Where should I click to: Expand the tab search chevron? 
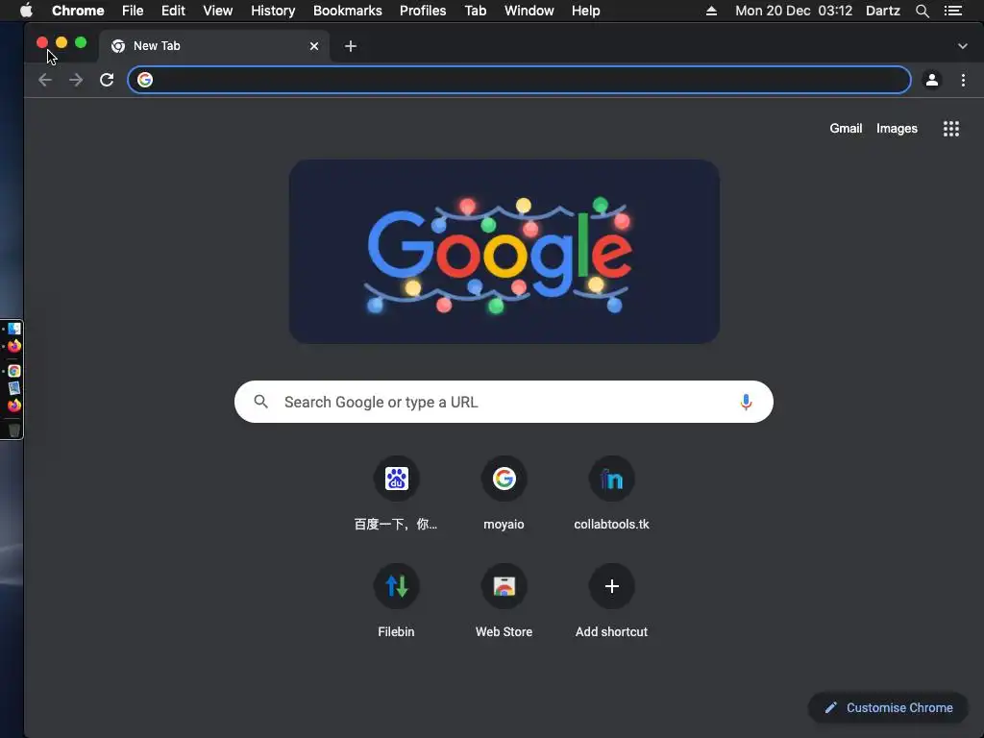tap(962, 46)
